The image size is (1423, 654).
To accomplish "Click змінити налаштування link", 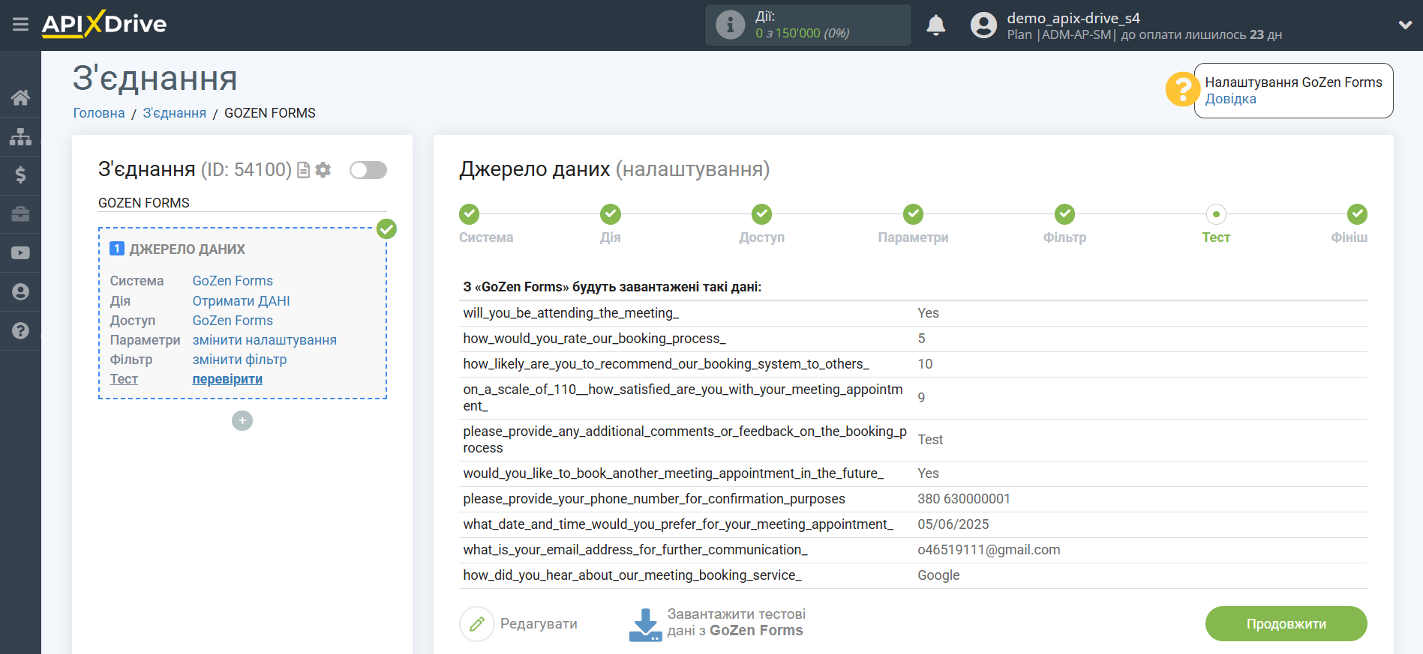I will [x=265, y=340].
